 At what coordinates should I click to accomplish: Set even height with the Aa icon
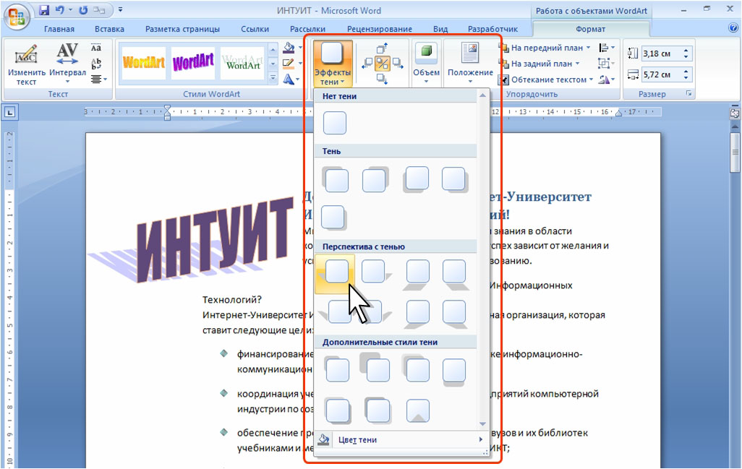click(x=96, y=48)
